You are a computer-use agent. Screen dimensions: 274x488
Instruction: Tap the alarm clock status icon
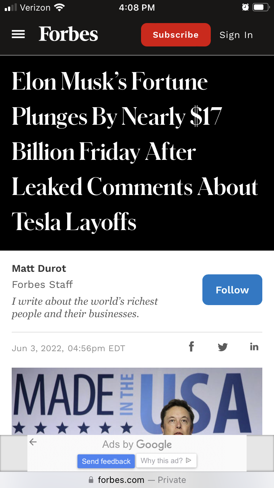click(x=246, y=7)
